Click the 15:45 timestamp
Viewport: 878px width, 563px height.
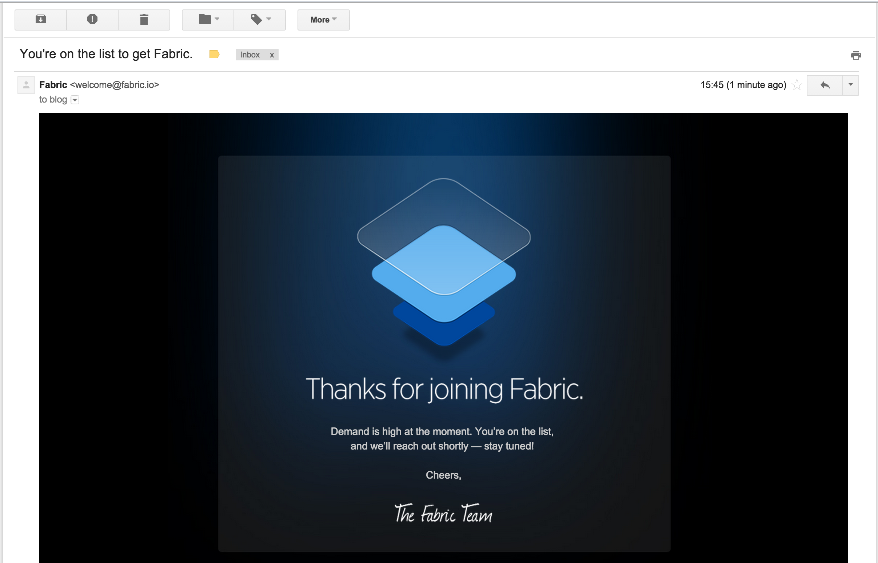coord(743,85)
